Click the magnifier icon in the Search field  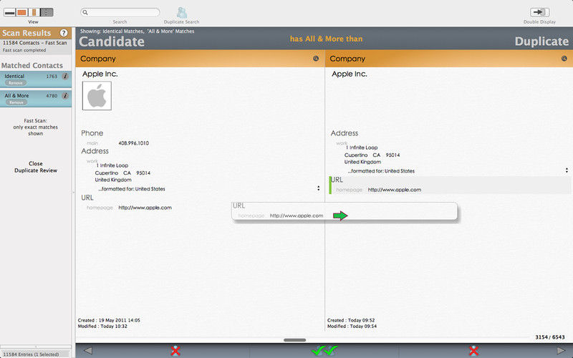click(85, 12)
